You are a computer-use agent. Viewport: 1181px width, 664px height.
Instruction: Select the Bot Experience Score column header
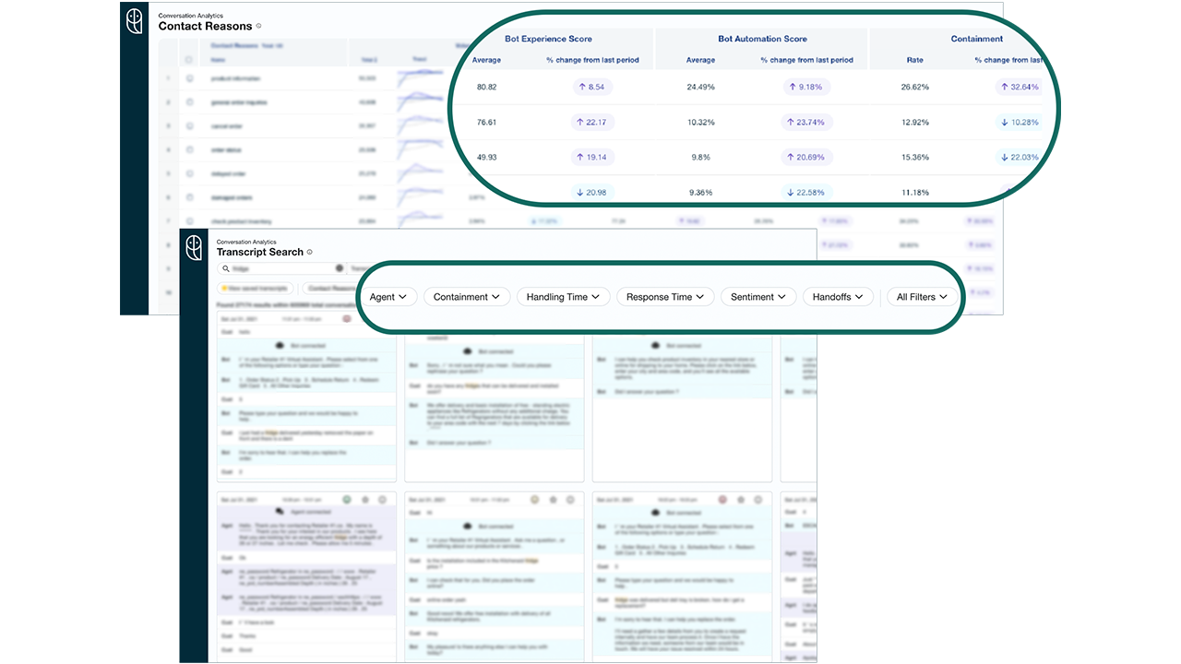[x=549, y=39]
